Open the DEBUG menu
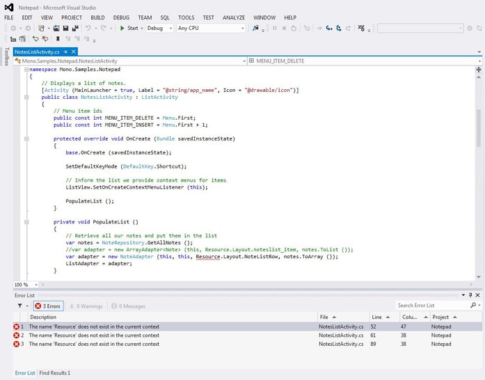The width and height of the screenshot is (485, 380). (121, 17)
